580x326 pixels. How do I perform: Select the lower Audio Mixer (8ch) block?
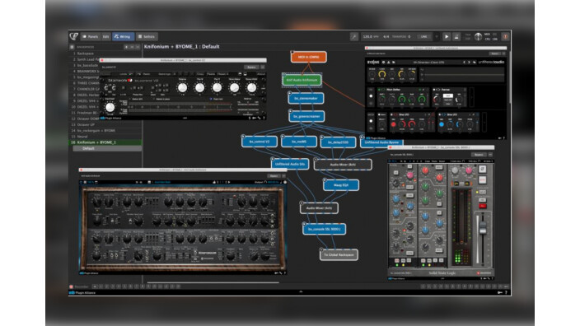click(319, 208)
